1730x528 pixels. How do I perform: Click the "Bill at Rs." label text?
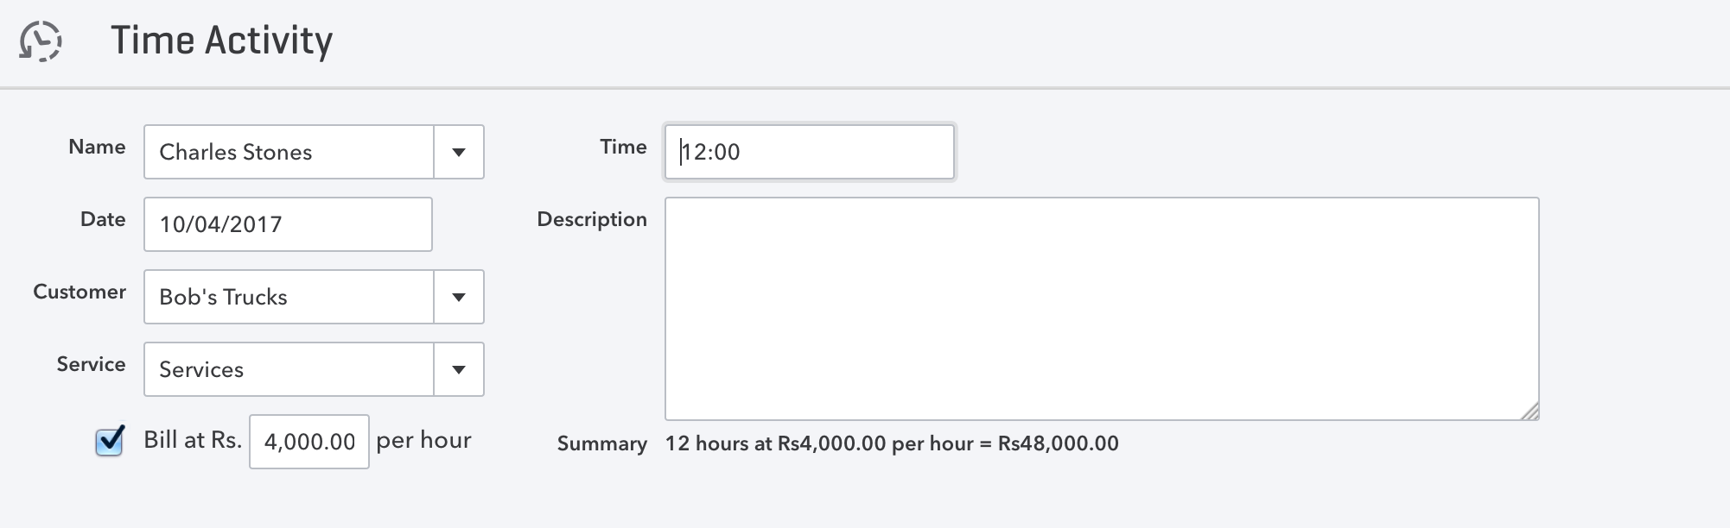pos(193,440)
